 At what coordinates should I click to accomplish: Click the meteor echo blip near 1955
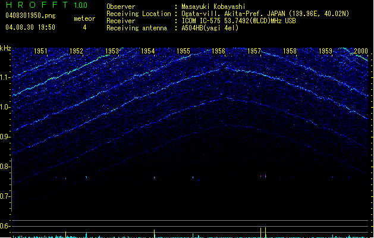click(x=193, y=177)
